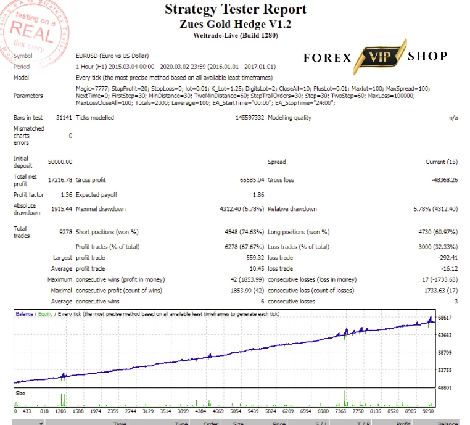Click the Expected payoff value '1.86'

click(258, 195)
